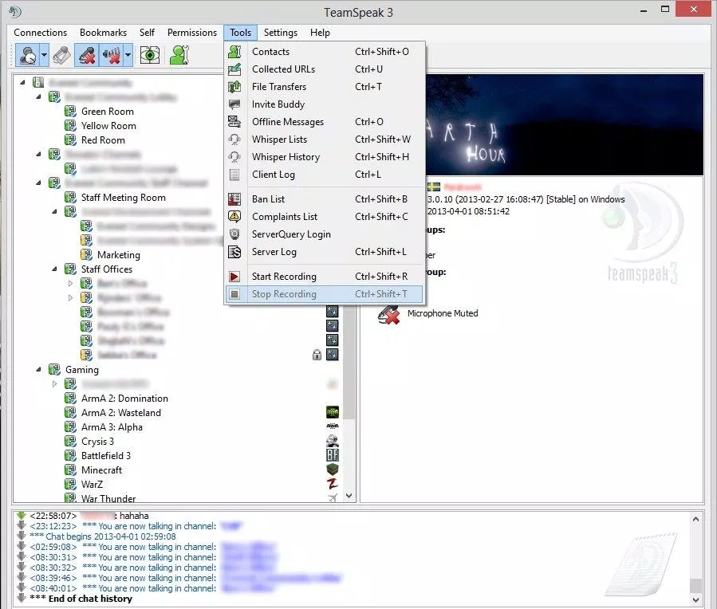
Task: Click the padlock icon in the channel tree
Action: click(317, 354)
